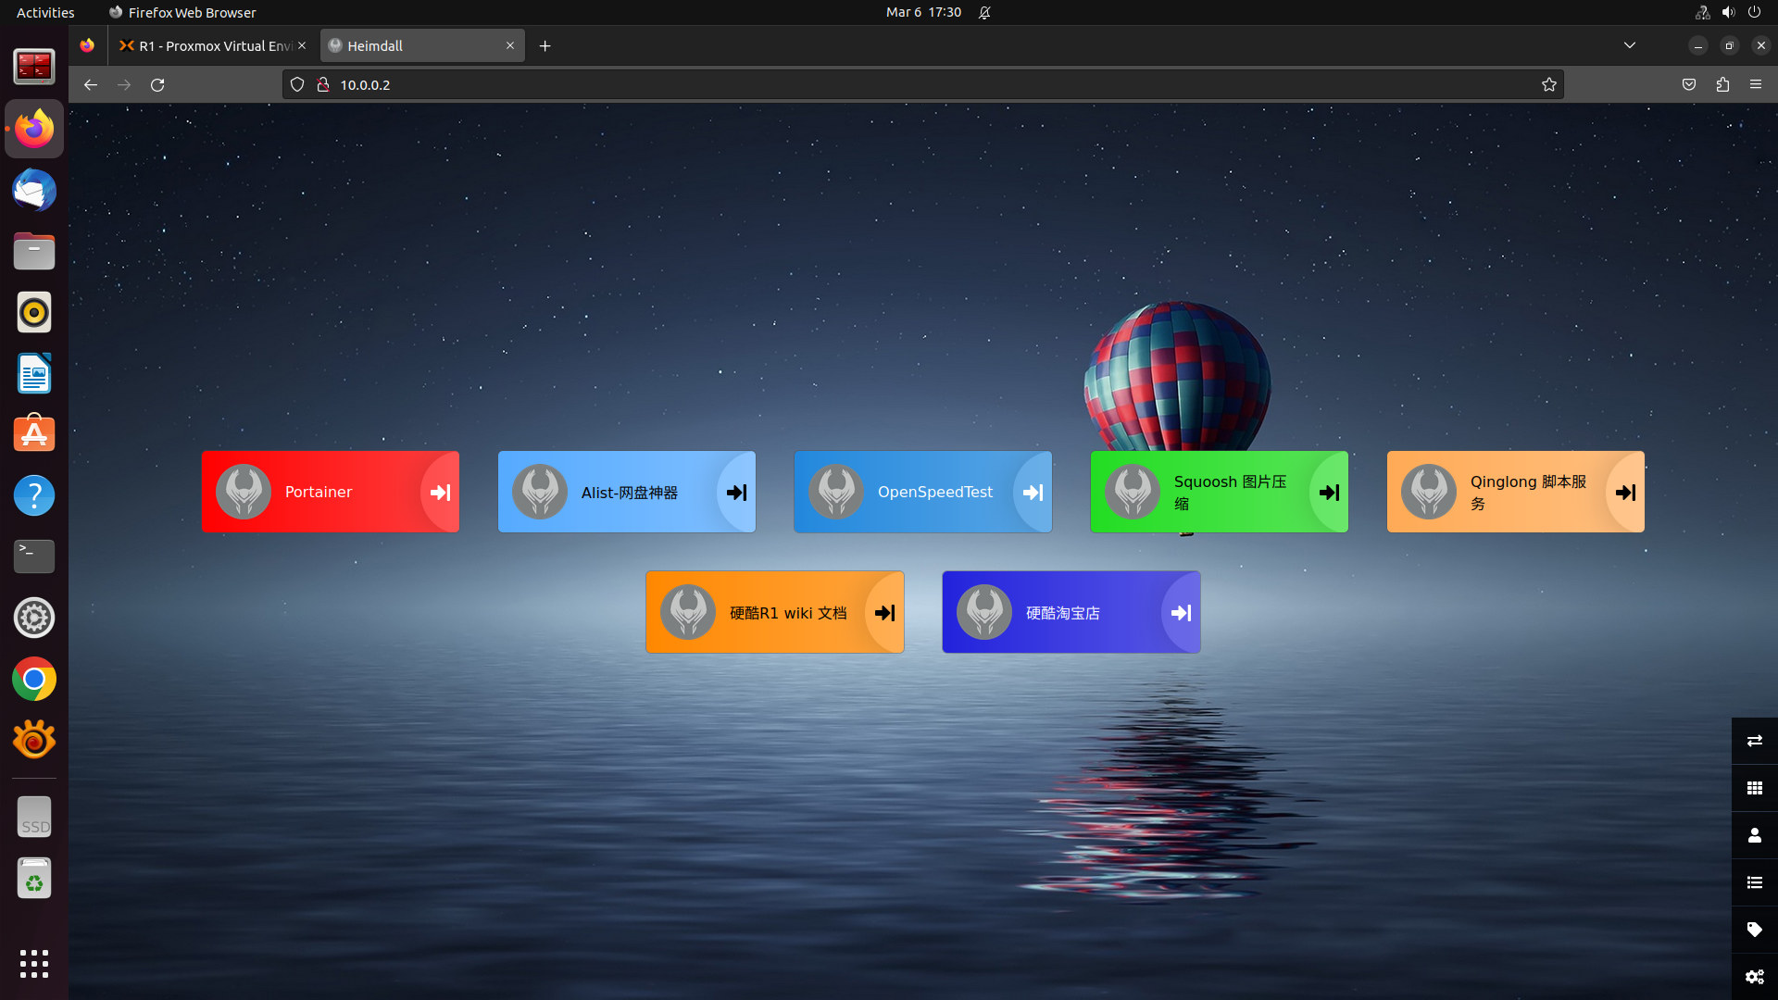Open Heimdall tags sidebar icon
This screenshot has height=1000, width=1778.
point(1755,930)
